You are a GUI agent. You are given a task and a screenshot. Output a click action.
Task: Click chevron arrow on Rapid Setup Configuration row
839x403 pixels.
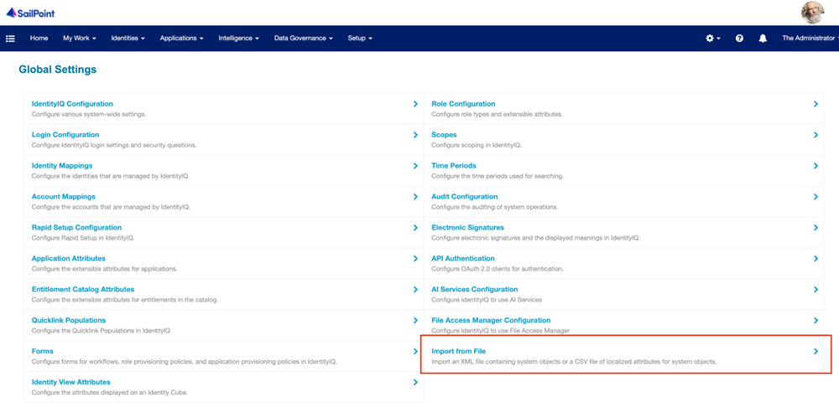coord(416,228)
